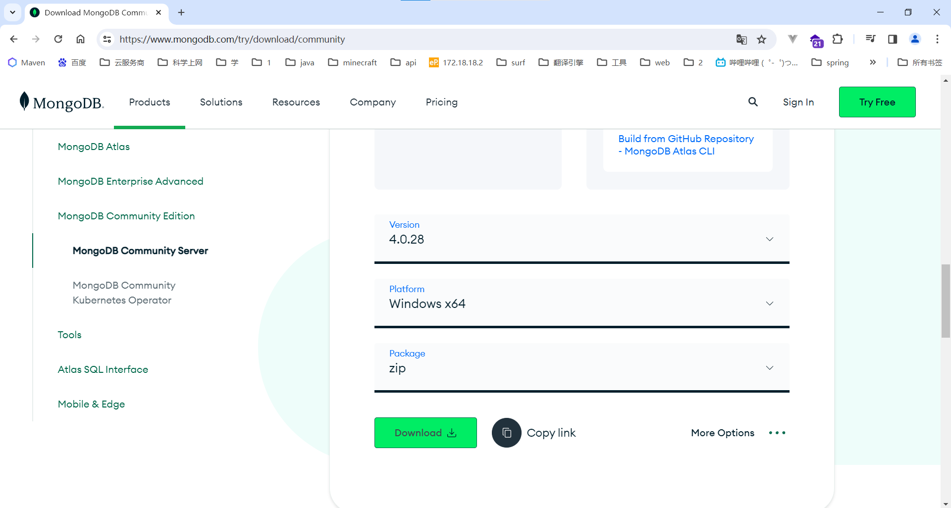The height and width of the screenshot is (508, 951).
Task: Reload the current page
Action: coord(58,39)
